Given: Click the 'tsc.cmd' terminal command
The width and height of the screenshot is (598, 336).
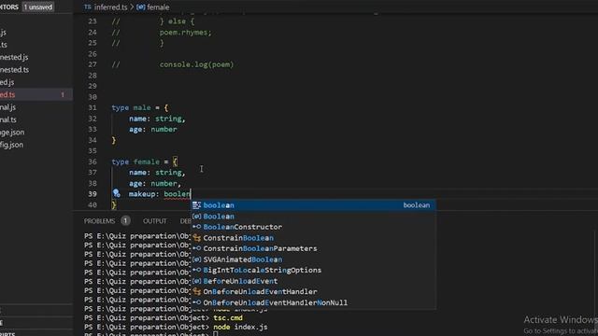Looking at the screenshot, I should [x=228, y=317].
